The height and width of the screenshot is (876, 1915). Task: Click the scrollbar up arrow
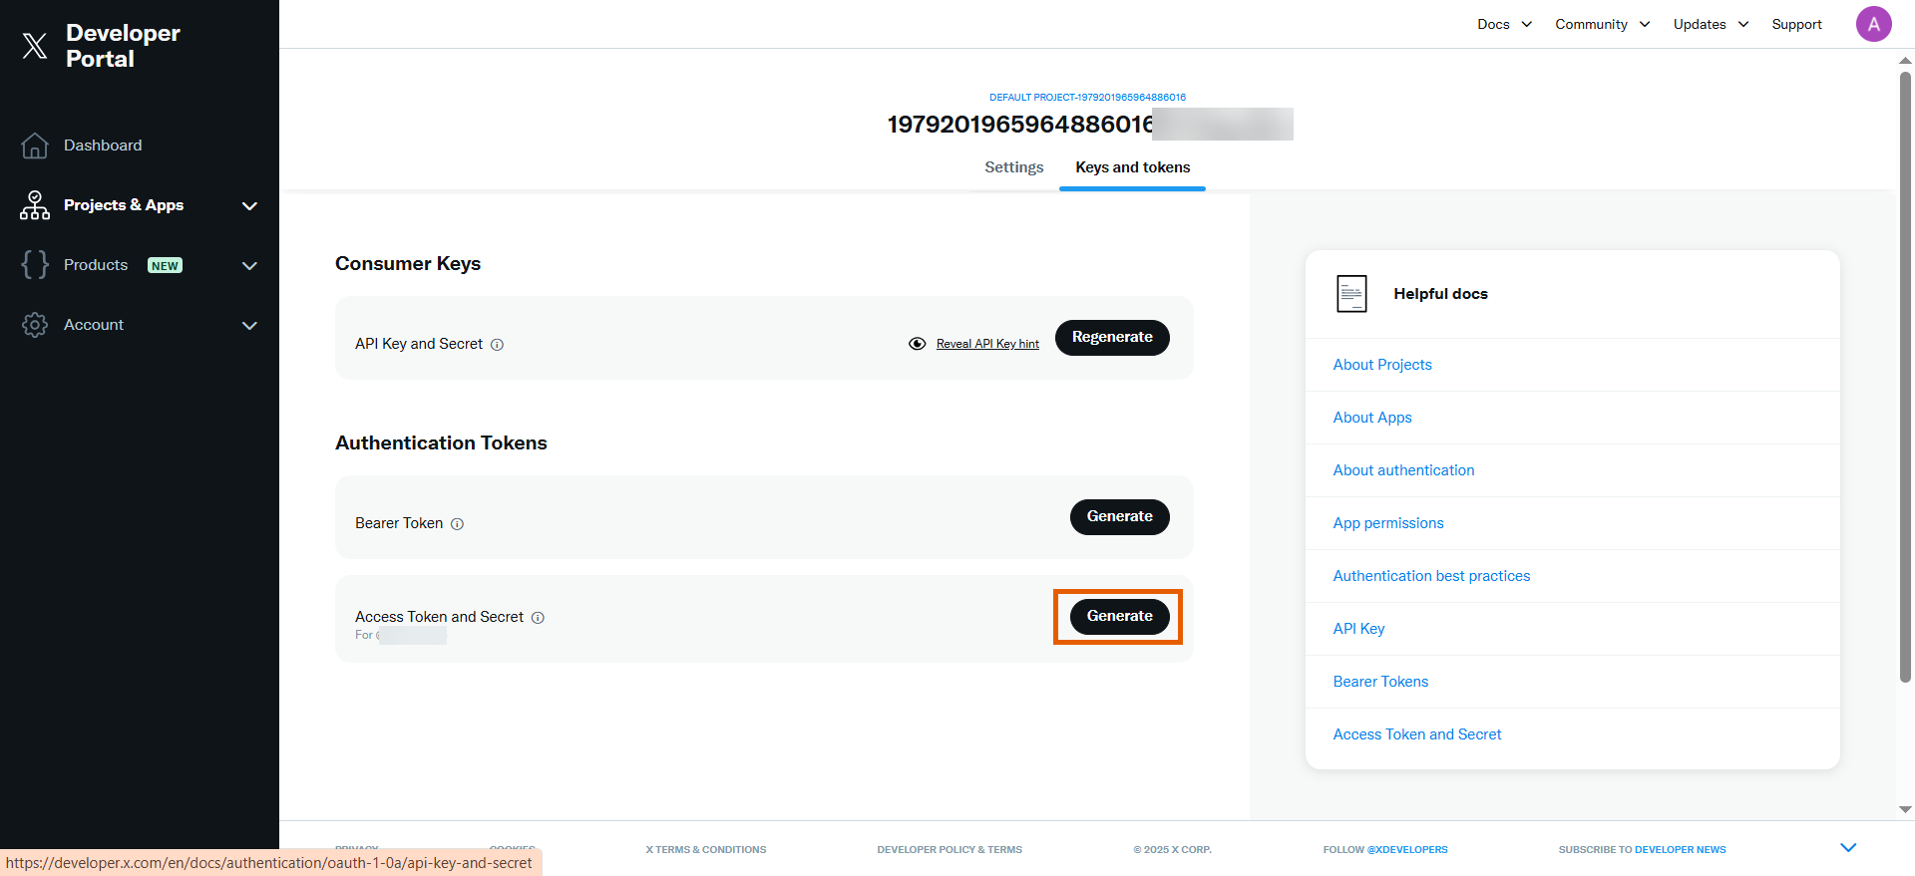tap(1905, 60)
